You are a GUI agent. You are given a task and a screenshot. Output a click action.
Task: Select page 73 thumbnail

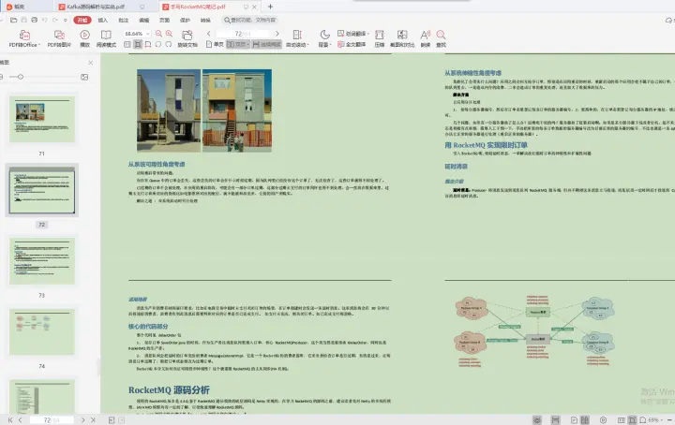[42, 261]
